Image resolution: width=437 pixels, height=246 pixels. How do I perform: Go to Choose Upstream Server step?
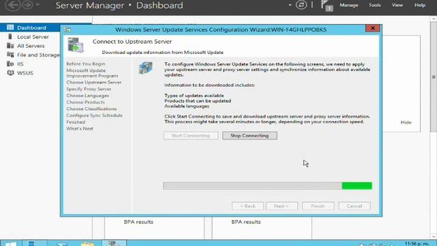tap(94, 82)
